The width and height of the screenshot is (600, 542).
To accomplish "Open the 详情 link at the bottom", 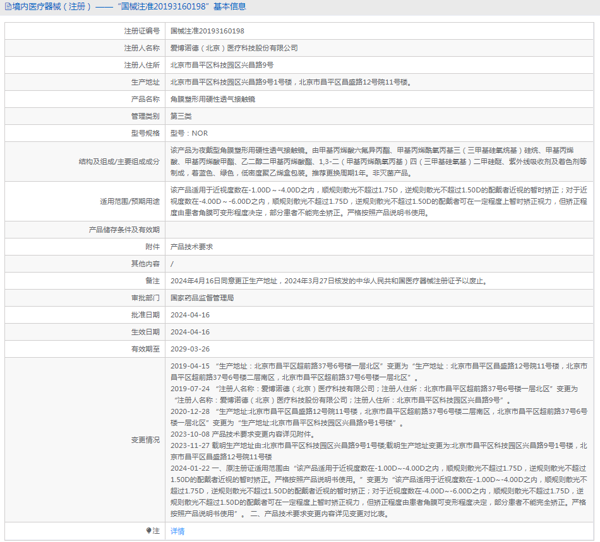I will pyautogui.click(x=177, y=531).
